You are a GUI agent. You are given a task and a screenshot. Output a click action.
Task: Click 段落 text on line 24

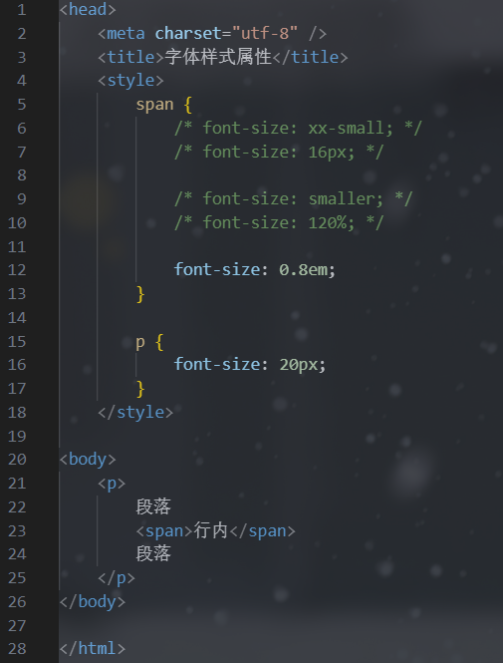pos(153,554)
